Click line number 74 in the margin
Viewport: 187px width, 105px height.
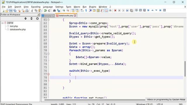45,64
